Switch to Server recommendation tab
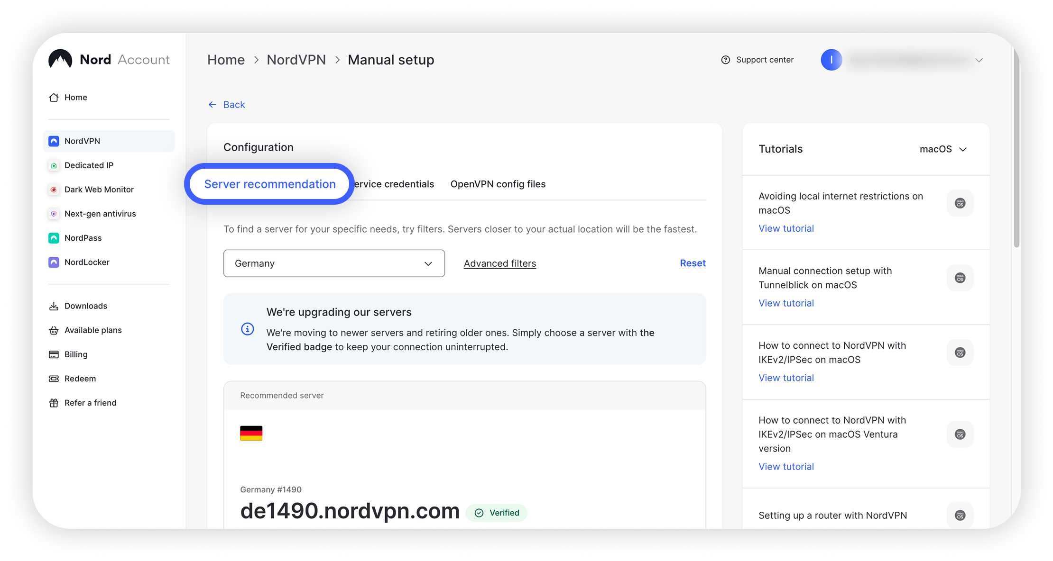This screenshot has width=1053, height=561. click(270, 184)
